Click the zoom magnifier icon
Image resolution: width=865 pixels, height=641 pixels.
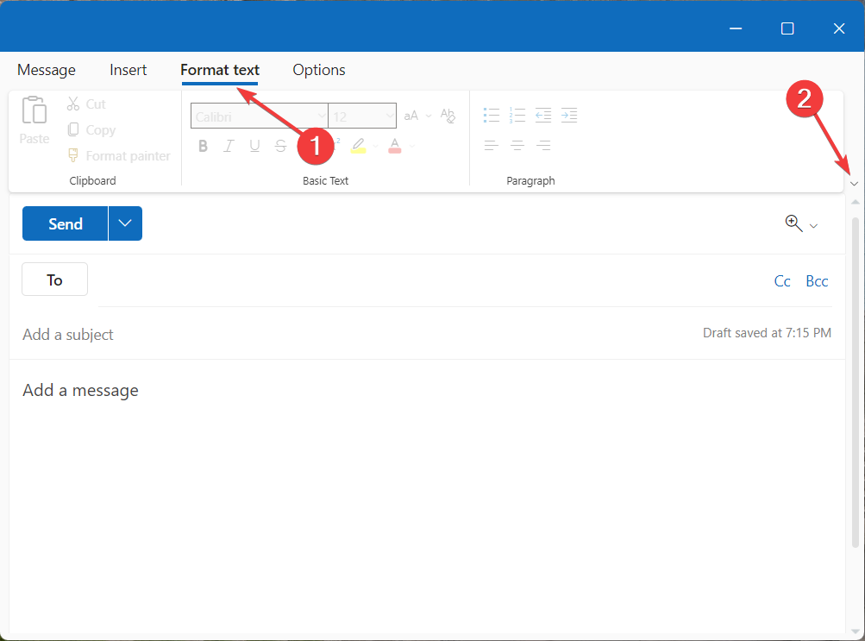click(x=792, y=223)
